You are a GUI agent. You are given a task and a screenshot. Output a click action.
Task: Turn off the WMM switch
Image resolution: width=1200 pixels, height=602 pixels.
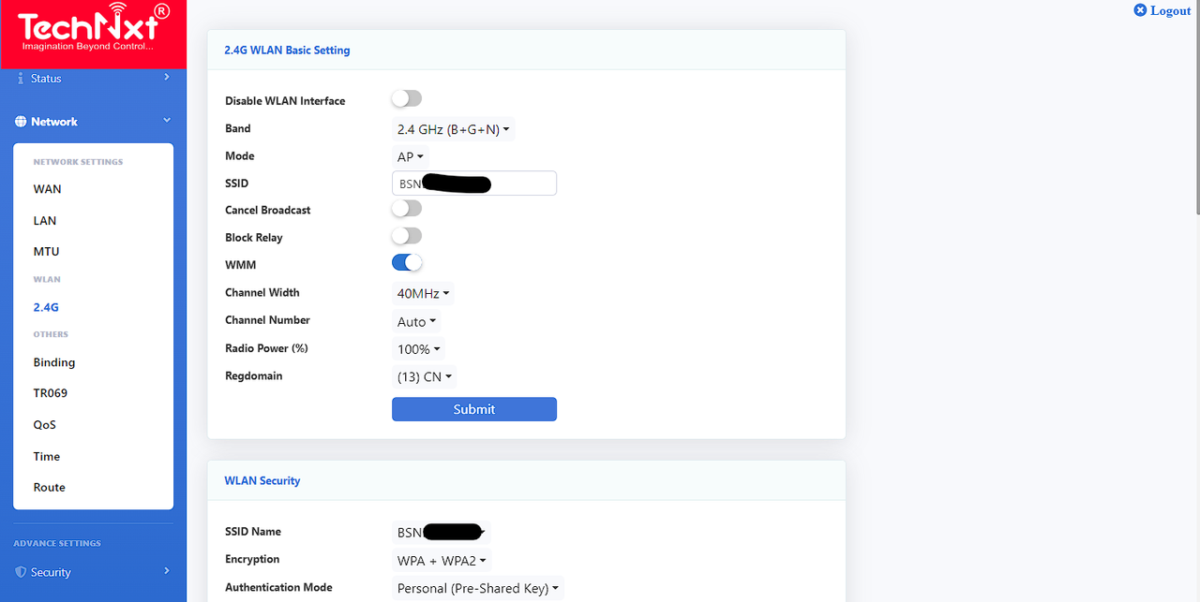point(407,263)
